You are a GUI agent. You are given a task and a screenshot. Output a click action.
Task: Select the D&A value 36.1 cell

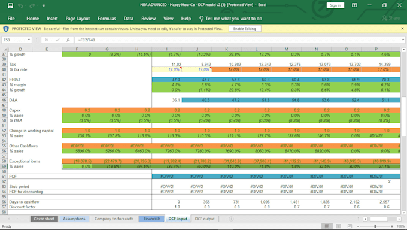point(166,100)
